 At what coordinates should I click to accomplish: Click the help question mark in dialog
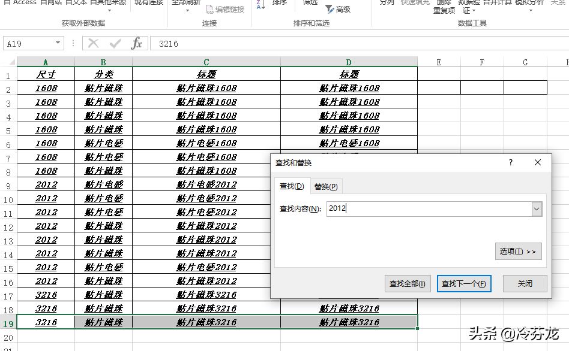click(511, 163)
